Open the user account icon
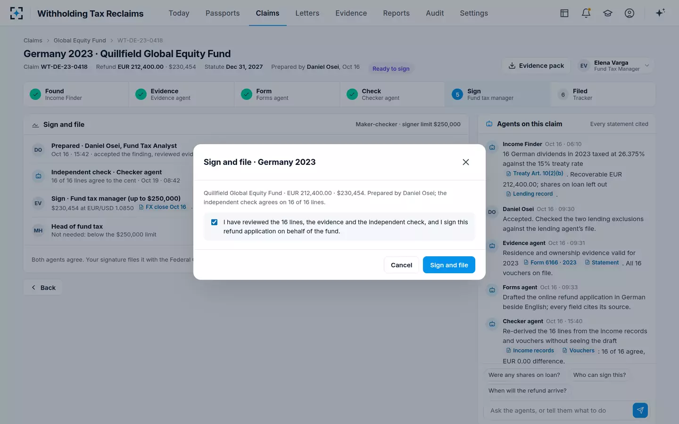 [x=629, y=13]
